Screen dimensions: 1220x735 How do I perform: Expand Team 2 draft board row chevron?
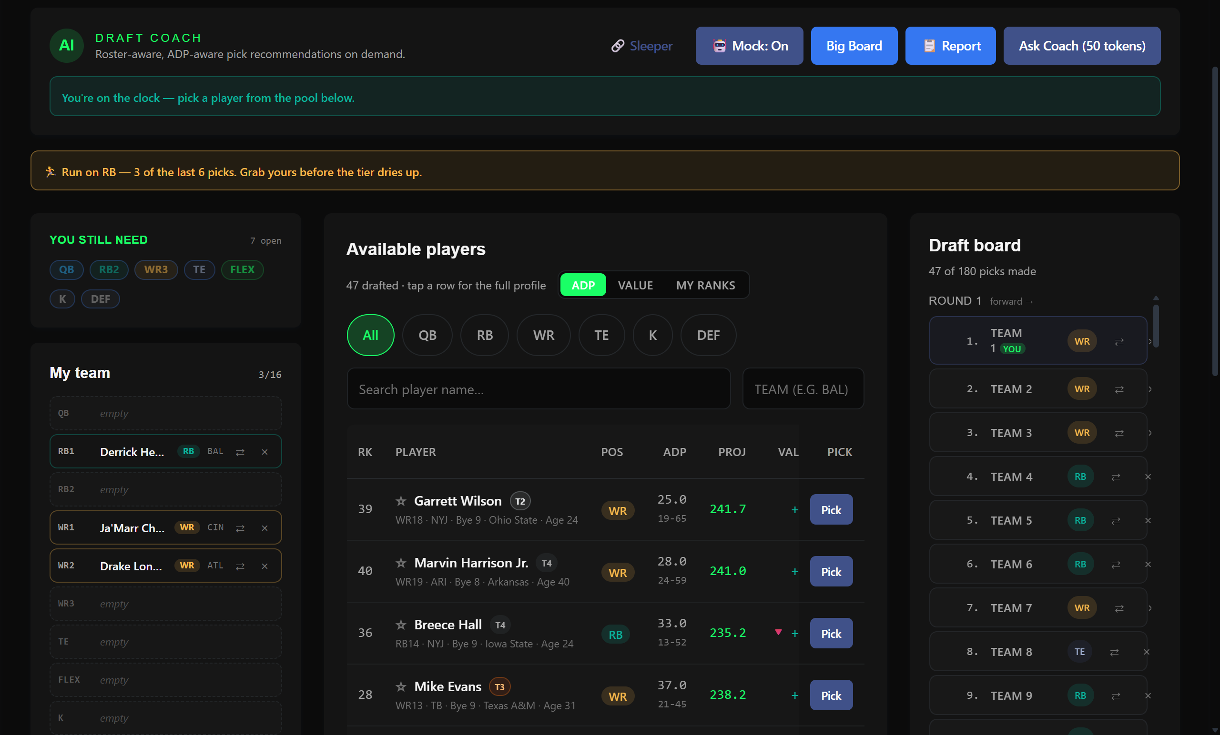[1149, 389]
